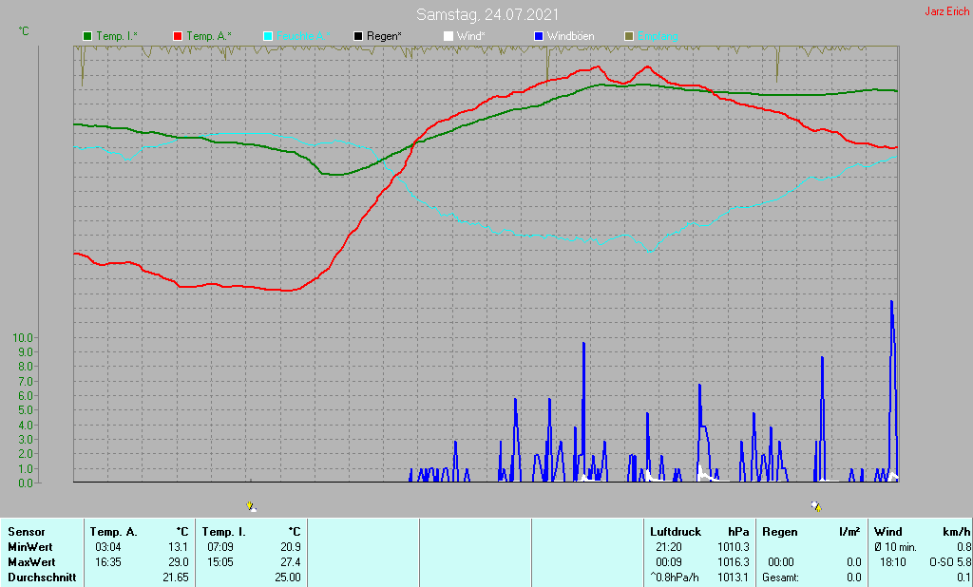
Task: Click the wind gust time 18:10
Action: point(893,562)
